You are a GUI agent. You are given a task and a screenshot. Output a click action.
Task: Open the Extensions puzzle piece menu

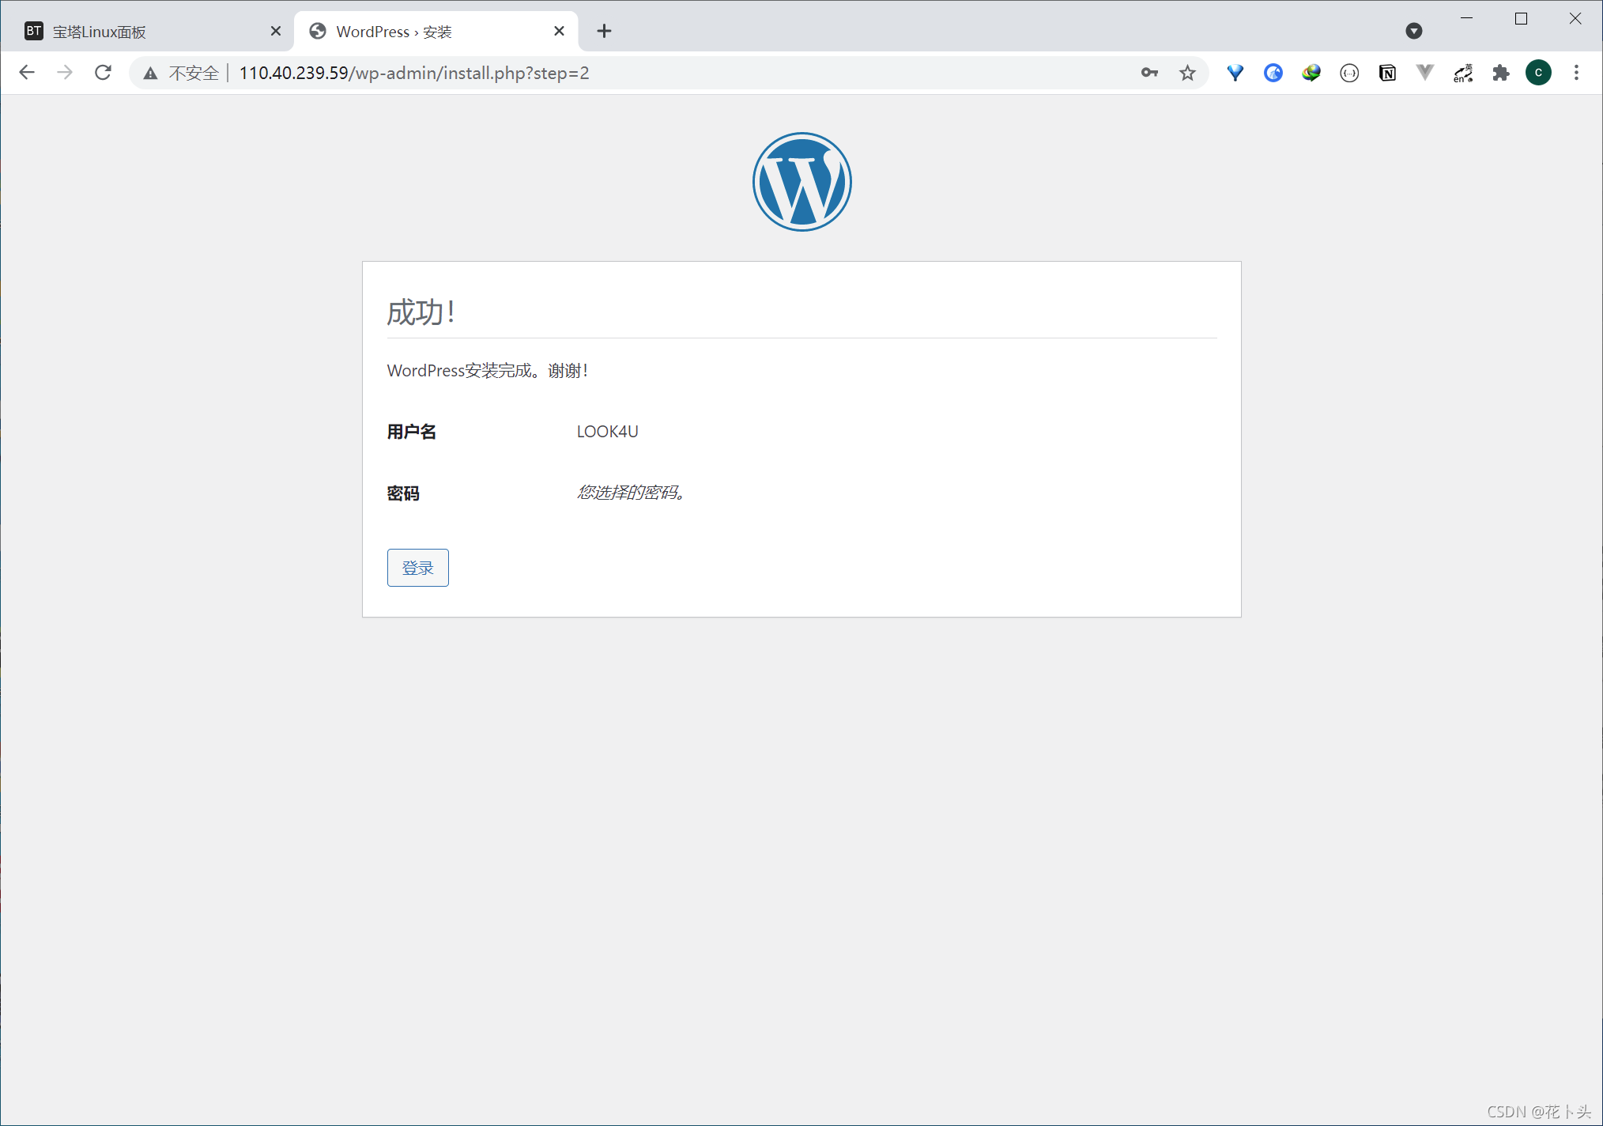point(1500,73)
